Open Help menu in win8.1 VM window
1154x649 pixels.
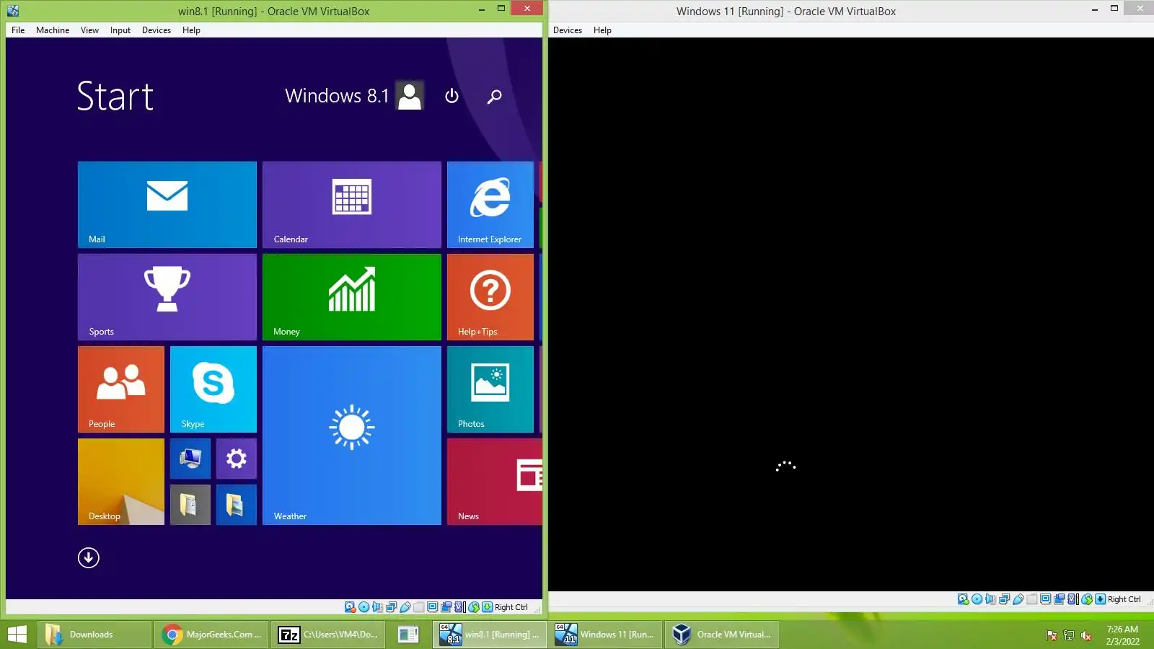click(191, 30)
